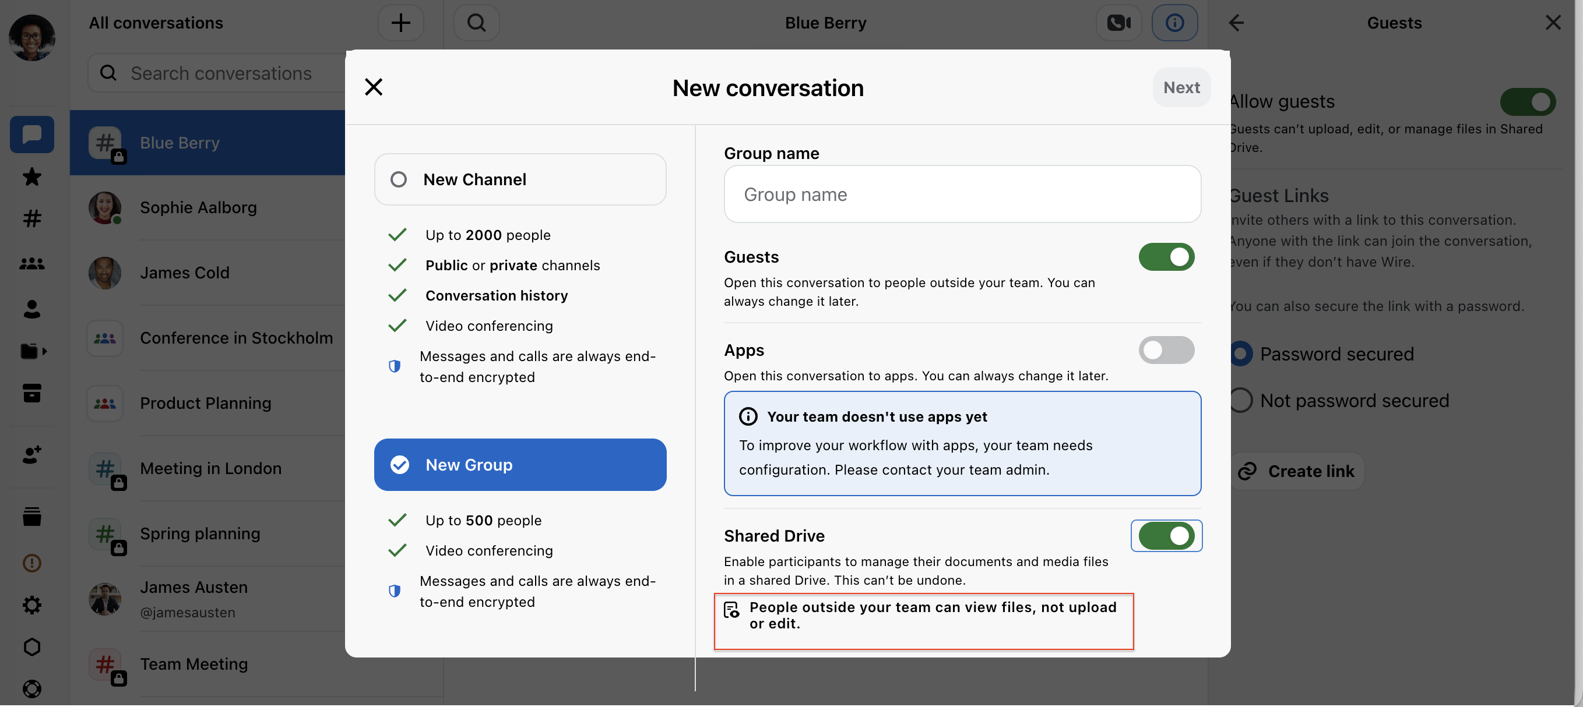Open the drive stack icon in sidebar
1583x707 pixels.
coord(31,517)
